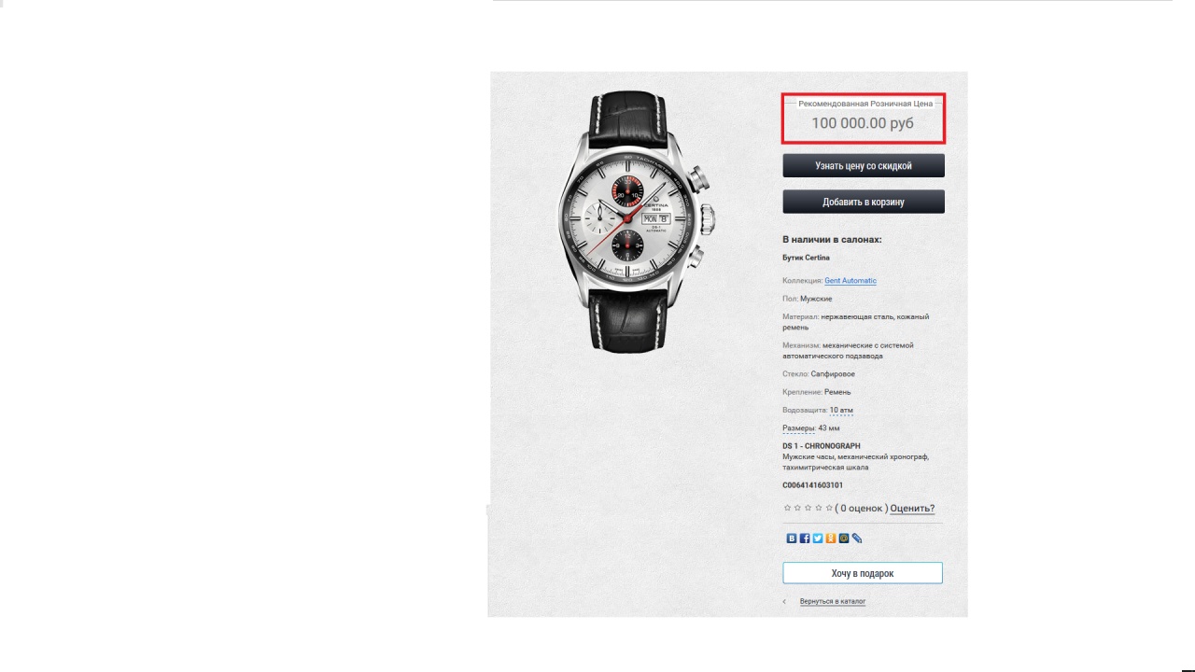Click the back chevron before catalog link
The image size is (1195, 672).
784,601
